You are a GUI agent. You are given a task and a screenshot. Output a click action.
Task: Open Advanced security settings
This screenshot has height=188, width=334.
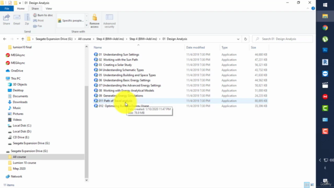(109, 21)
